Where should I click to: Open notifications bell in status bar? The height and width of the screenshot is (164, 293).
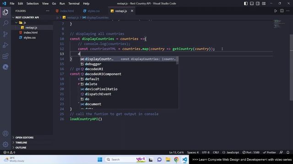click(288, 153)
